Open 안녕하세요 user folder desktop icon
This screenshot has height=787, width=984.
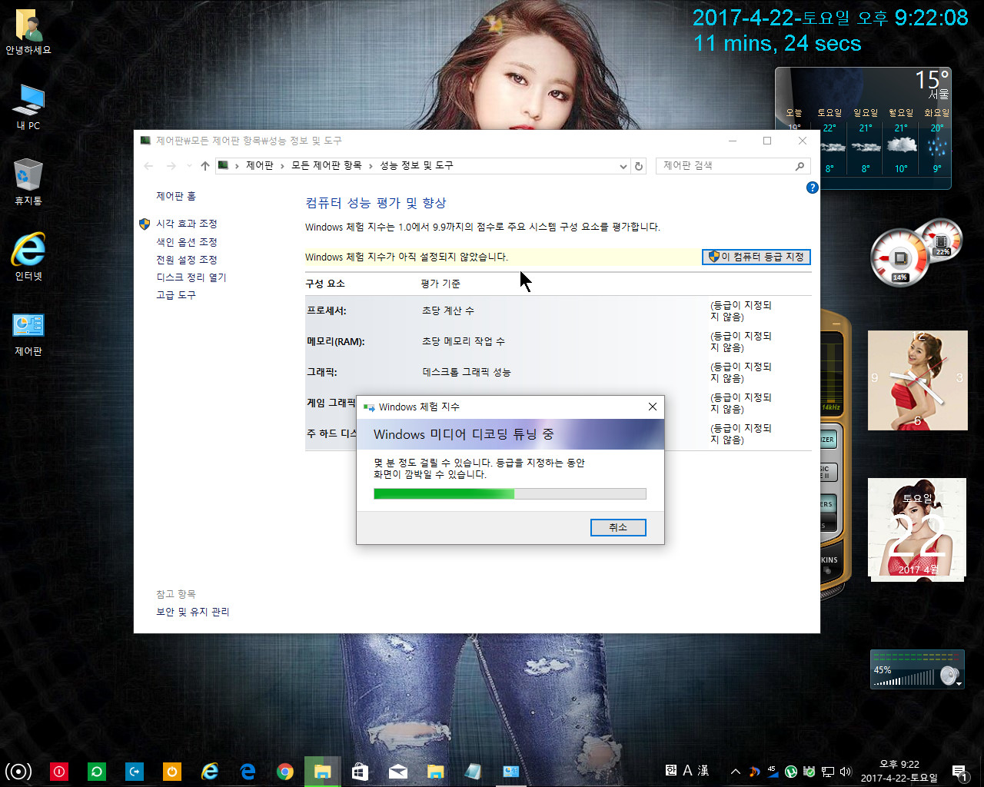[x=28, y=32]
